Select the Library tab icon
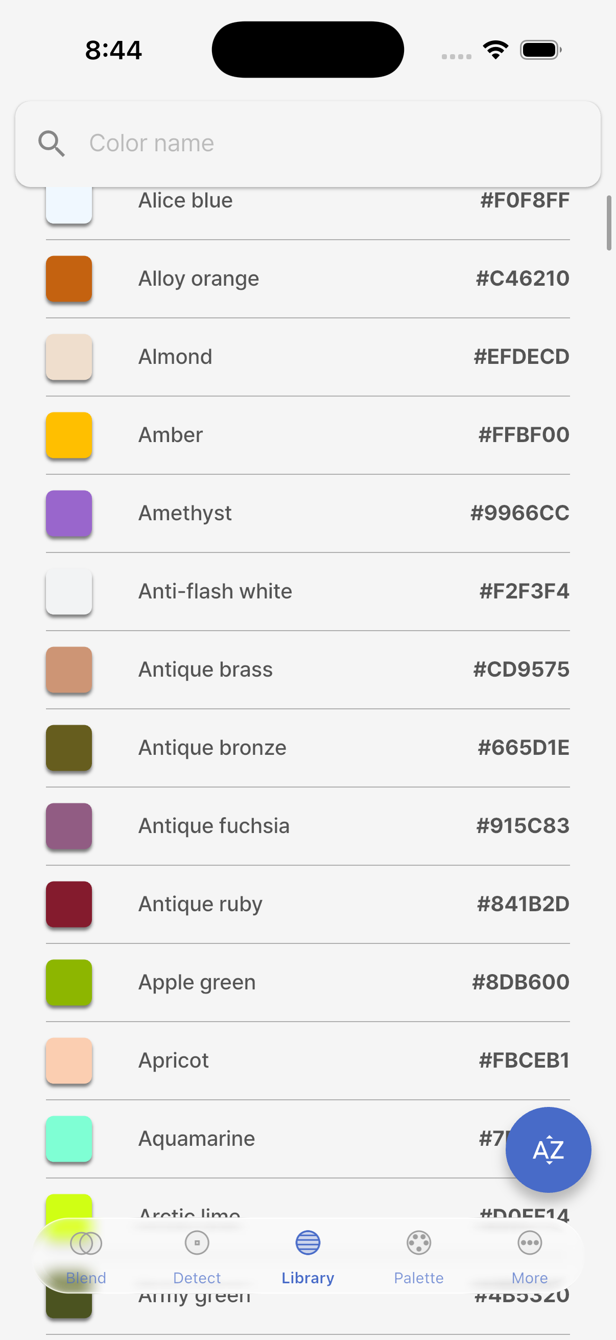This screenshot has width=616, height=1340. coord(307,1243)
